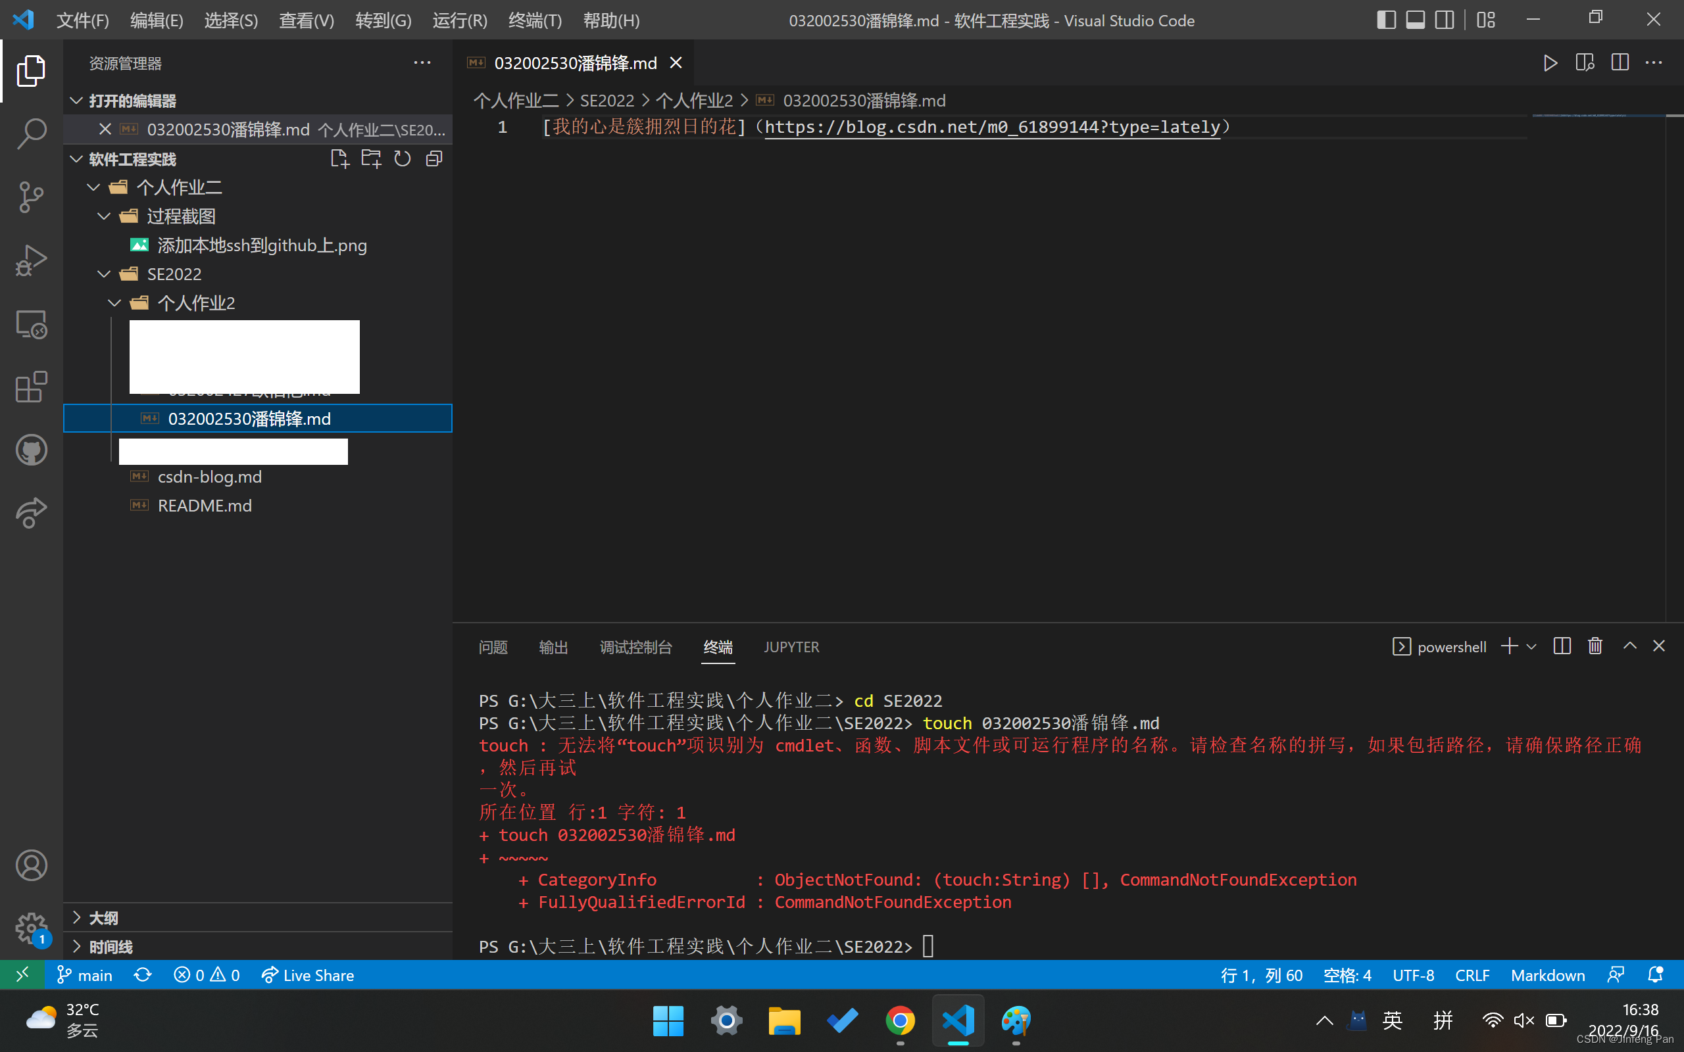1684x1052 pixels.
Task: Open the Extensions view
Action: coord(32,387)
